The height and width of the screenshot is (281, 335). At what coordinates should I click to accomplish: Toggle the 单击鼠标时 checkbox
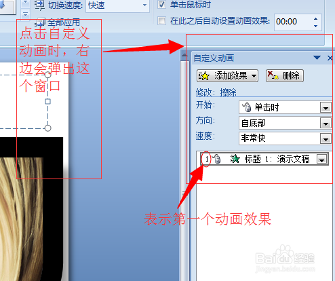point(161,4)
